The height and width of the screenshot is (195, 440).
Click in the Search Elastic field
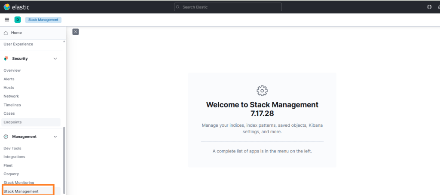[228, 7]
